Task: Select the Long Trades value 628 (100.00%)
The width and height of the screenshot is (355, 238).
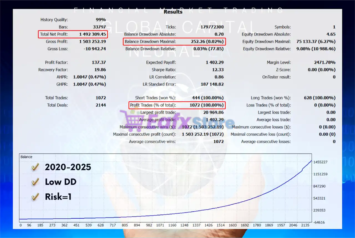Action: pos(319,98)
